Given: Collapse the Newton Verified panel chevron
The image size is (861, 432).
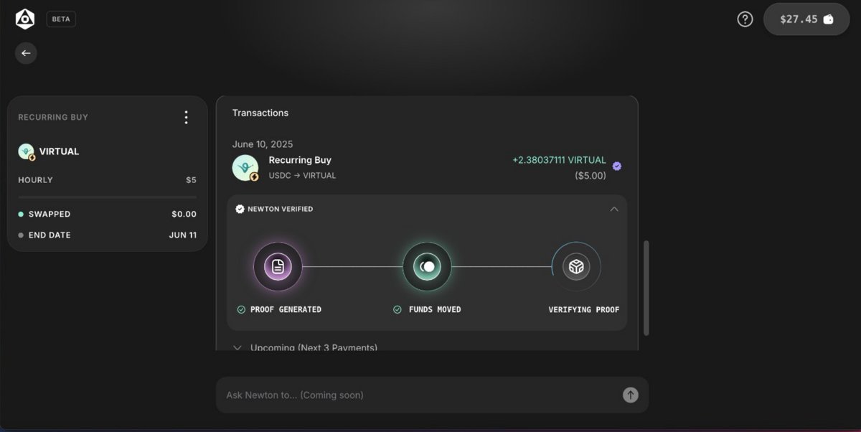Looking at the screenshot, I should click(x=614, y=209).
